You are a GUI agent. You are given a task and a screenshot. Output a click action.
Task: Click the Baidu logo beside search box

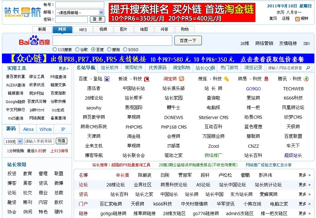click(x=34, y=40)
